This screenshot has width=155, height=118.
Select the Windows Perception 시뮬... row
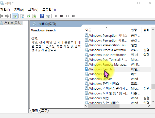click(x=118, y=40)
